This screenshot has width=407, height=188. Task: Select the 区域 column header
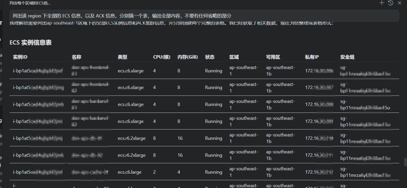coord(234,57)
